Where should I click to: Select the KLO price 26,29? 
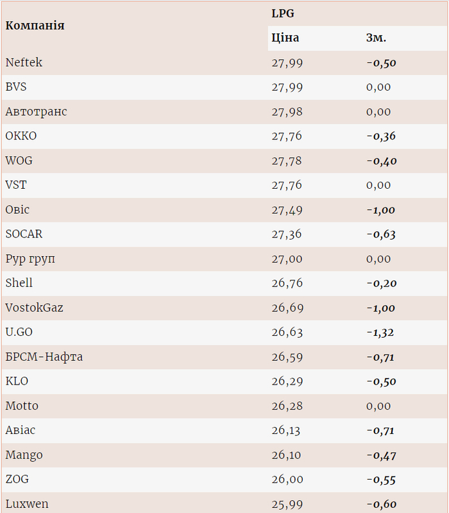[x=287, y=381]
